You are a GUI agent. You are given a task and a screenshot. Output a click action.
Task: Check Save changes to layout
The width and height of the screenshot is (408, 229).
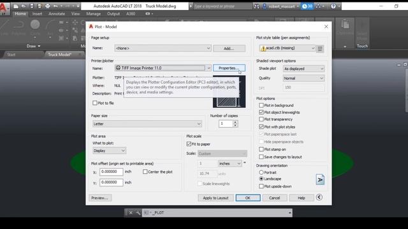261,157
